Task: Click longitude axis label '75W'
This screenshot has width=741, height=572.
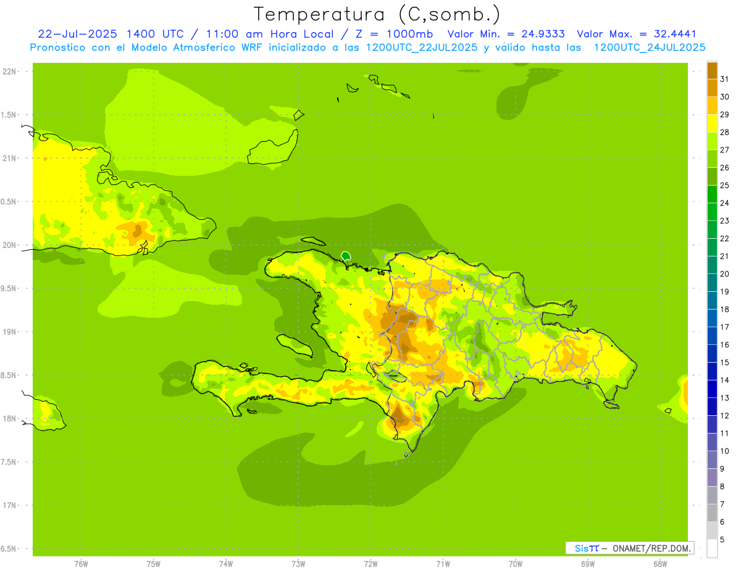Action: pyautogui.click(x=153, y=564)
